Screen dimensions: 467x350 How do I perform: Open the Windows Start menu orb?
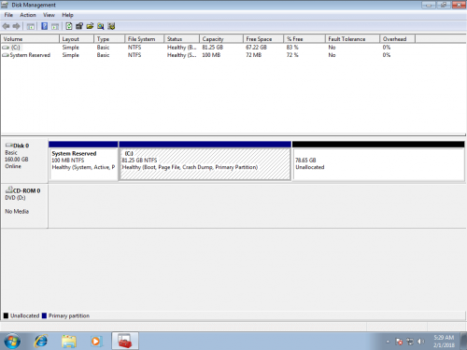pyautogui.click(x=12, y=342)
